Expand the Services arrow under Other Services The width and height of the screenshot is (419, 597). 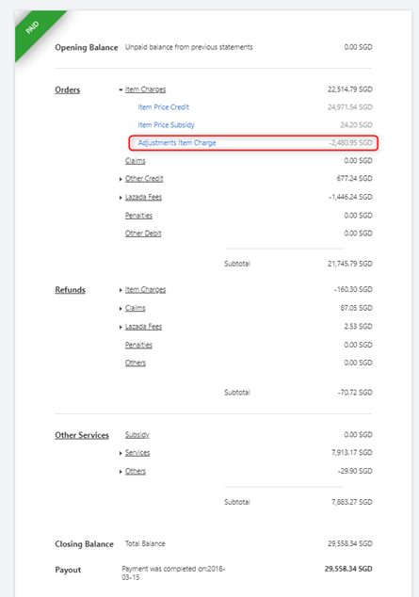[121, 453]
